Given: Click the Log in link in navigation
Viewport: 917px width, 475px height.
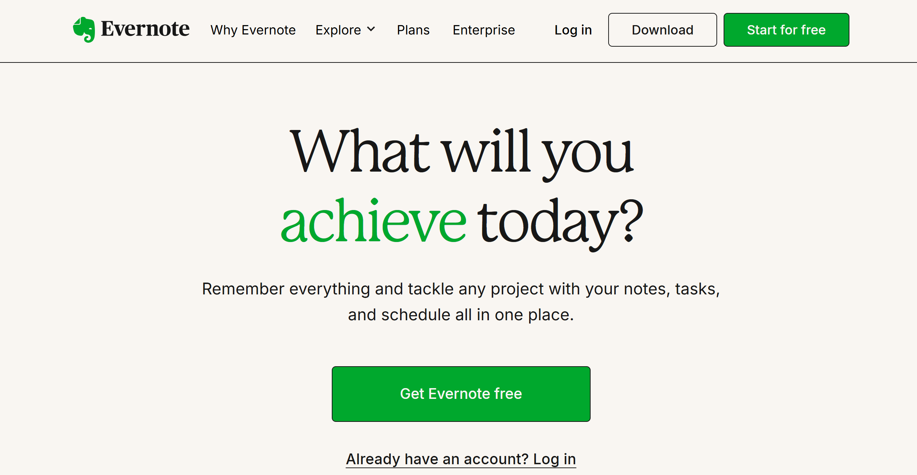Looking at the screenshot, I should 572,30.
